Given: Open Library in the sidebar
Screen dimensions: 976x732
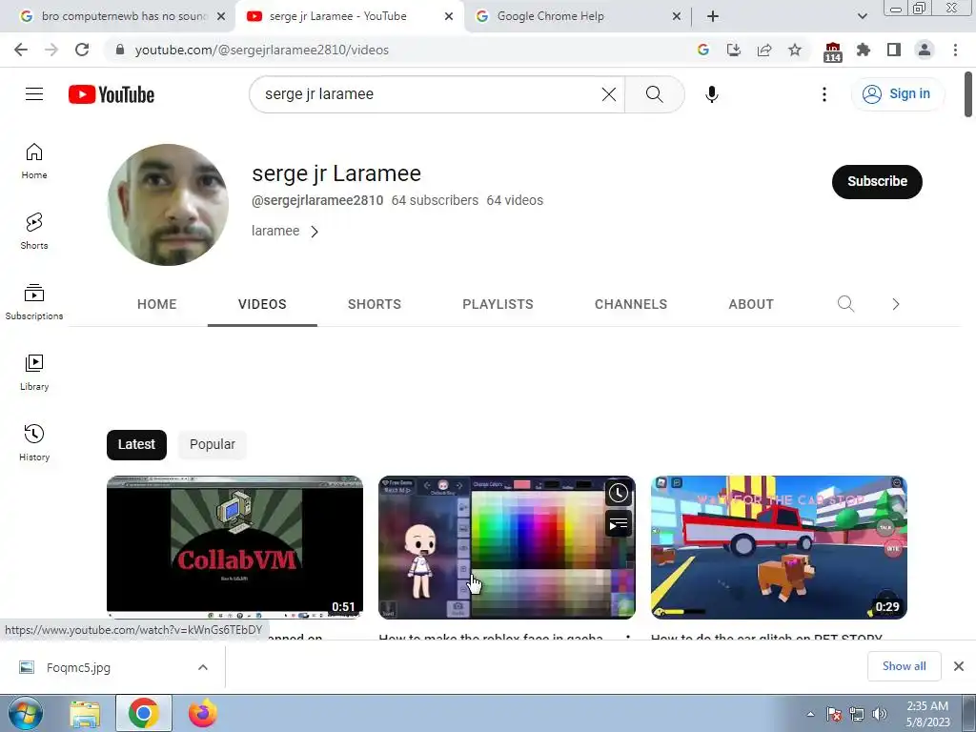Looking at the screenshot, I should click(x=34, y=373).
